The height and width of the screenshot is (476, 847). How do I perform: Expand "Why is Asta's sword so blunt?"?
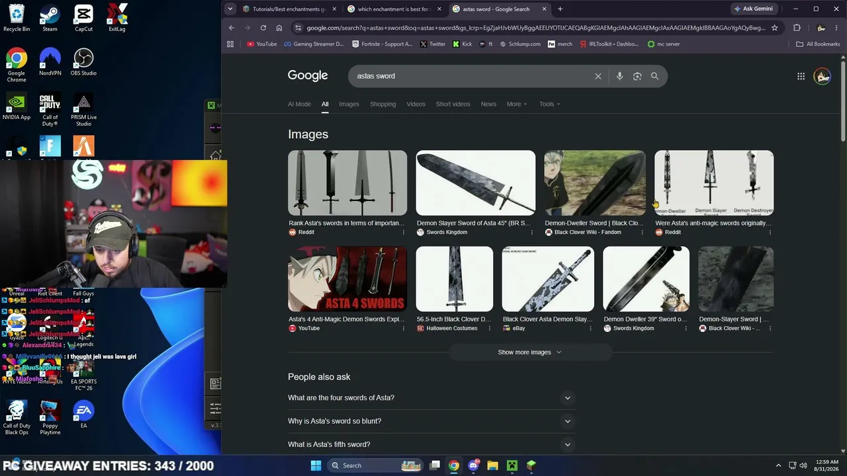431,421
